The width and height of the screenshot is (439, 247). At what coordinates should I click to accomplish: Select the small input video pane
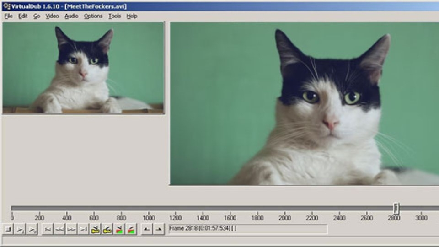[83, 68]
